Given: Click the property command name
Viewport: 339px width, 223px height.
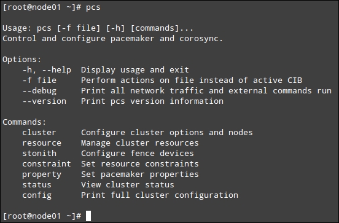Looking at the screenshot, I should tap(42, 174).
